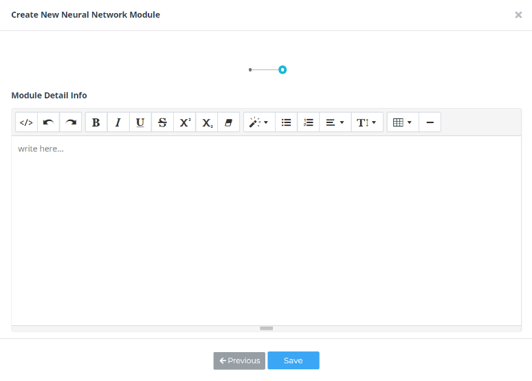Open the line height dropdown
The height and width of the screenshot is (381, 532).
[367, 122]
